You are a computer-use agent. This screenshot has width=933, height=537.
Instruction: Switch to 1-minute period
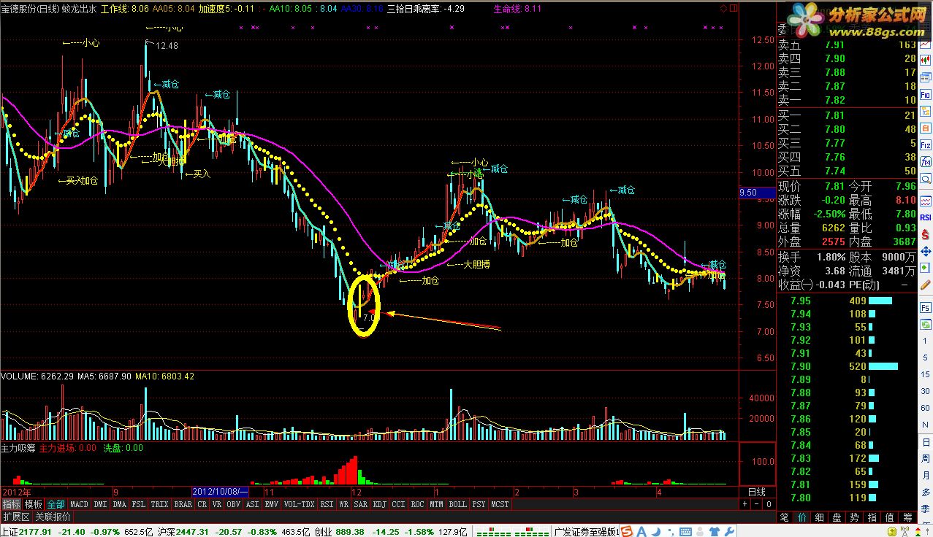tap(926, 341)
